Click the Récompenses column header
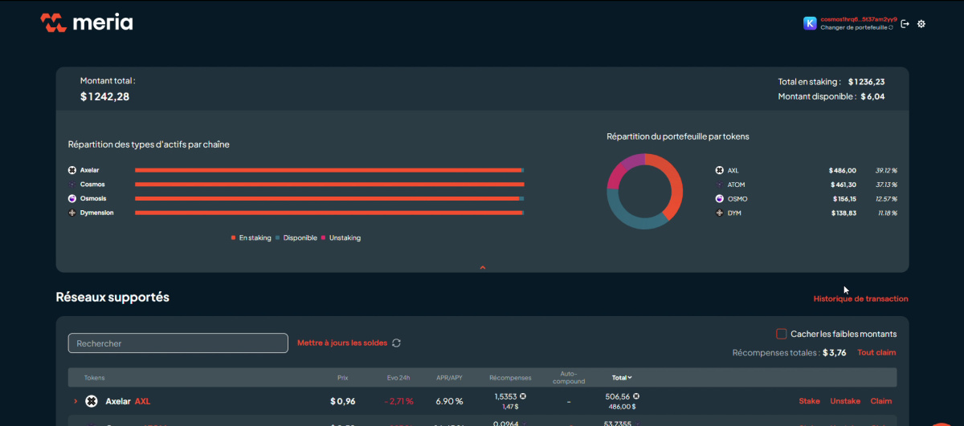The height and width of the screenshot is (426, 964). [510, 377]
